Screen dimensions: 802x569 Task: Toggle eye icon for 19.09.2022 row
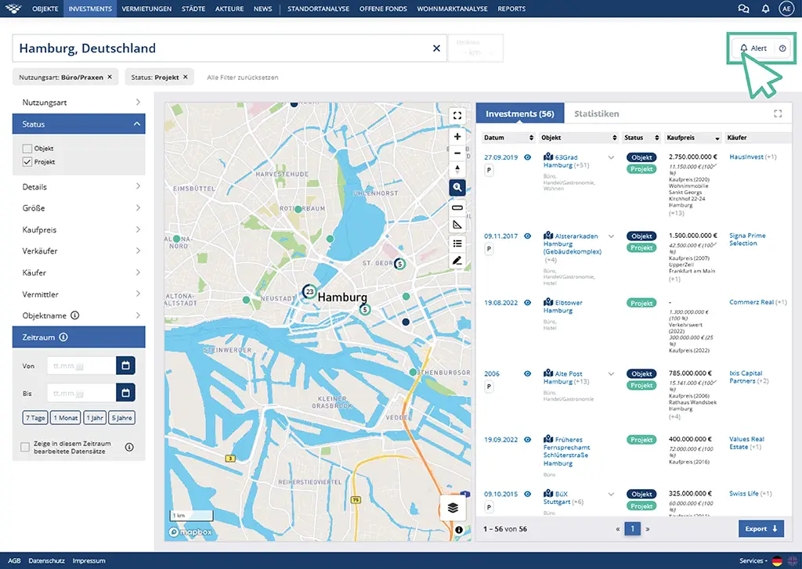point(527,440)
